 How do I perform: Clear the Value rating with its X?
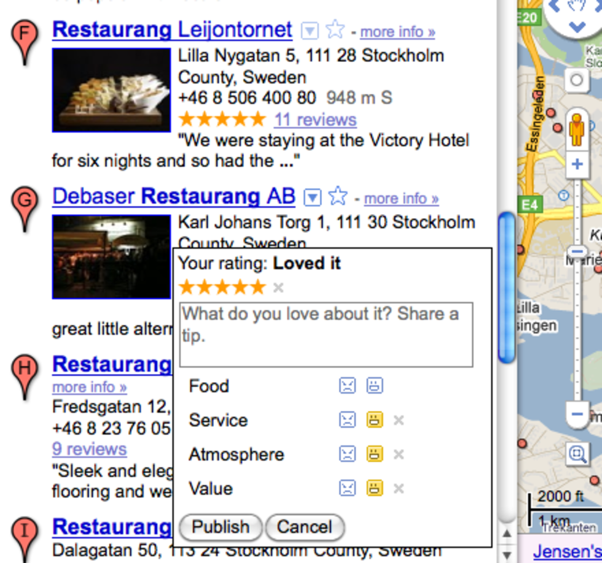[399, 489]
